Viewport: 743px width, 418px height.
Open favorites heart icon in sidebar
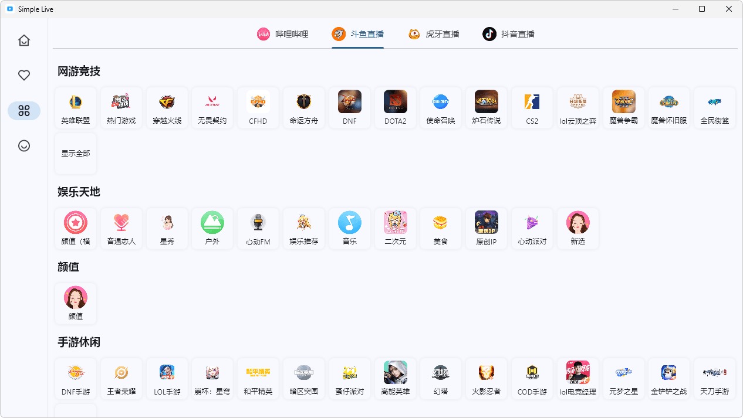[24, 75]
